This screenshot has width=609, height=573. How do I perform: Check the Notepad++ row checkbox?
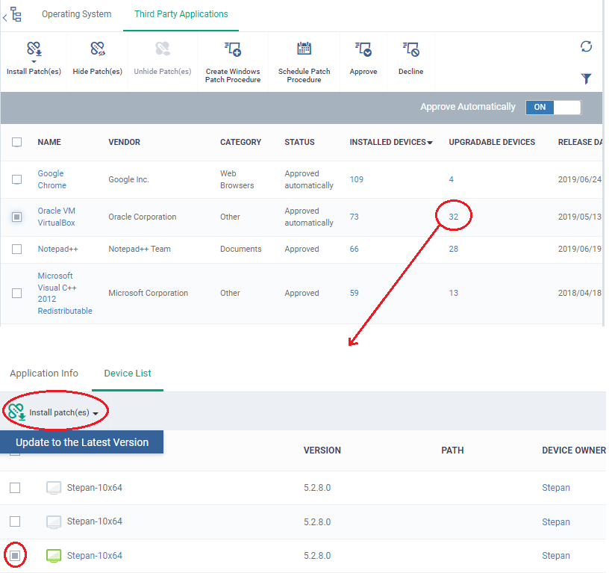[16, 250]
